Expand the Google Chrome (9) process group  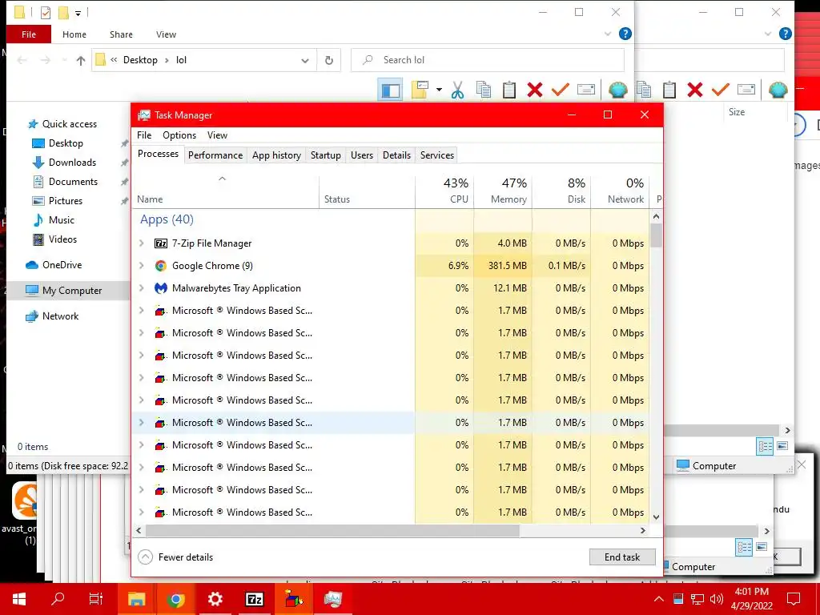click(x=141, y=266)
